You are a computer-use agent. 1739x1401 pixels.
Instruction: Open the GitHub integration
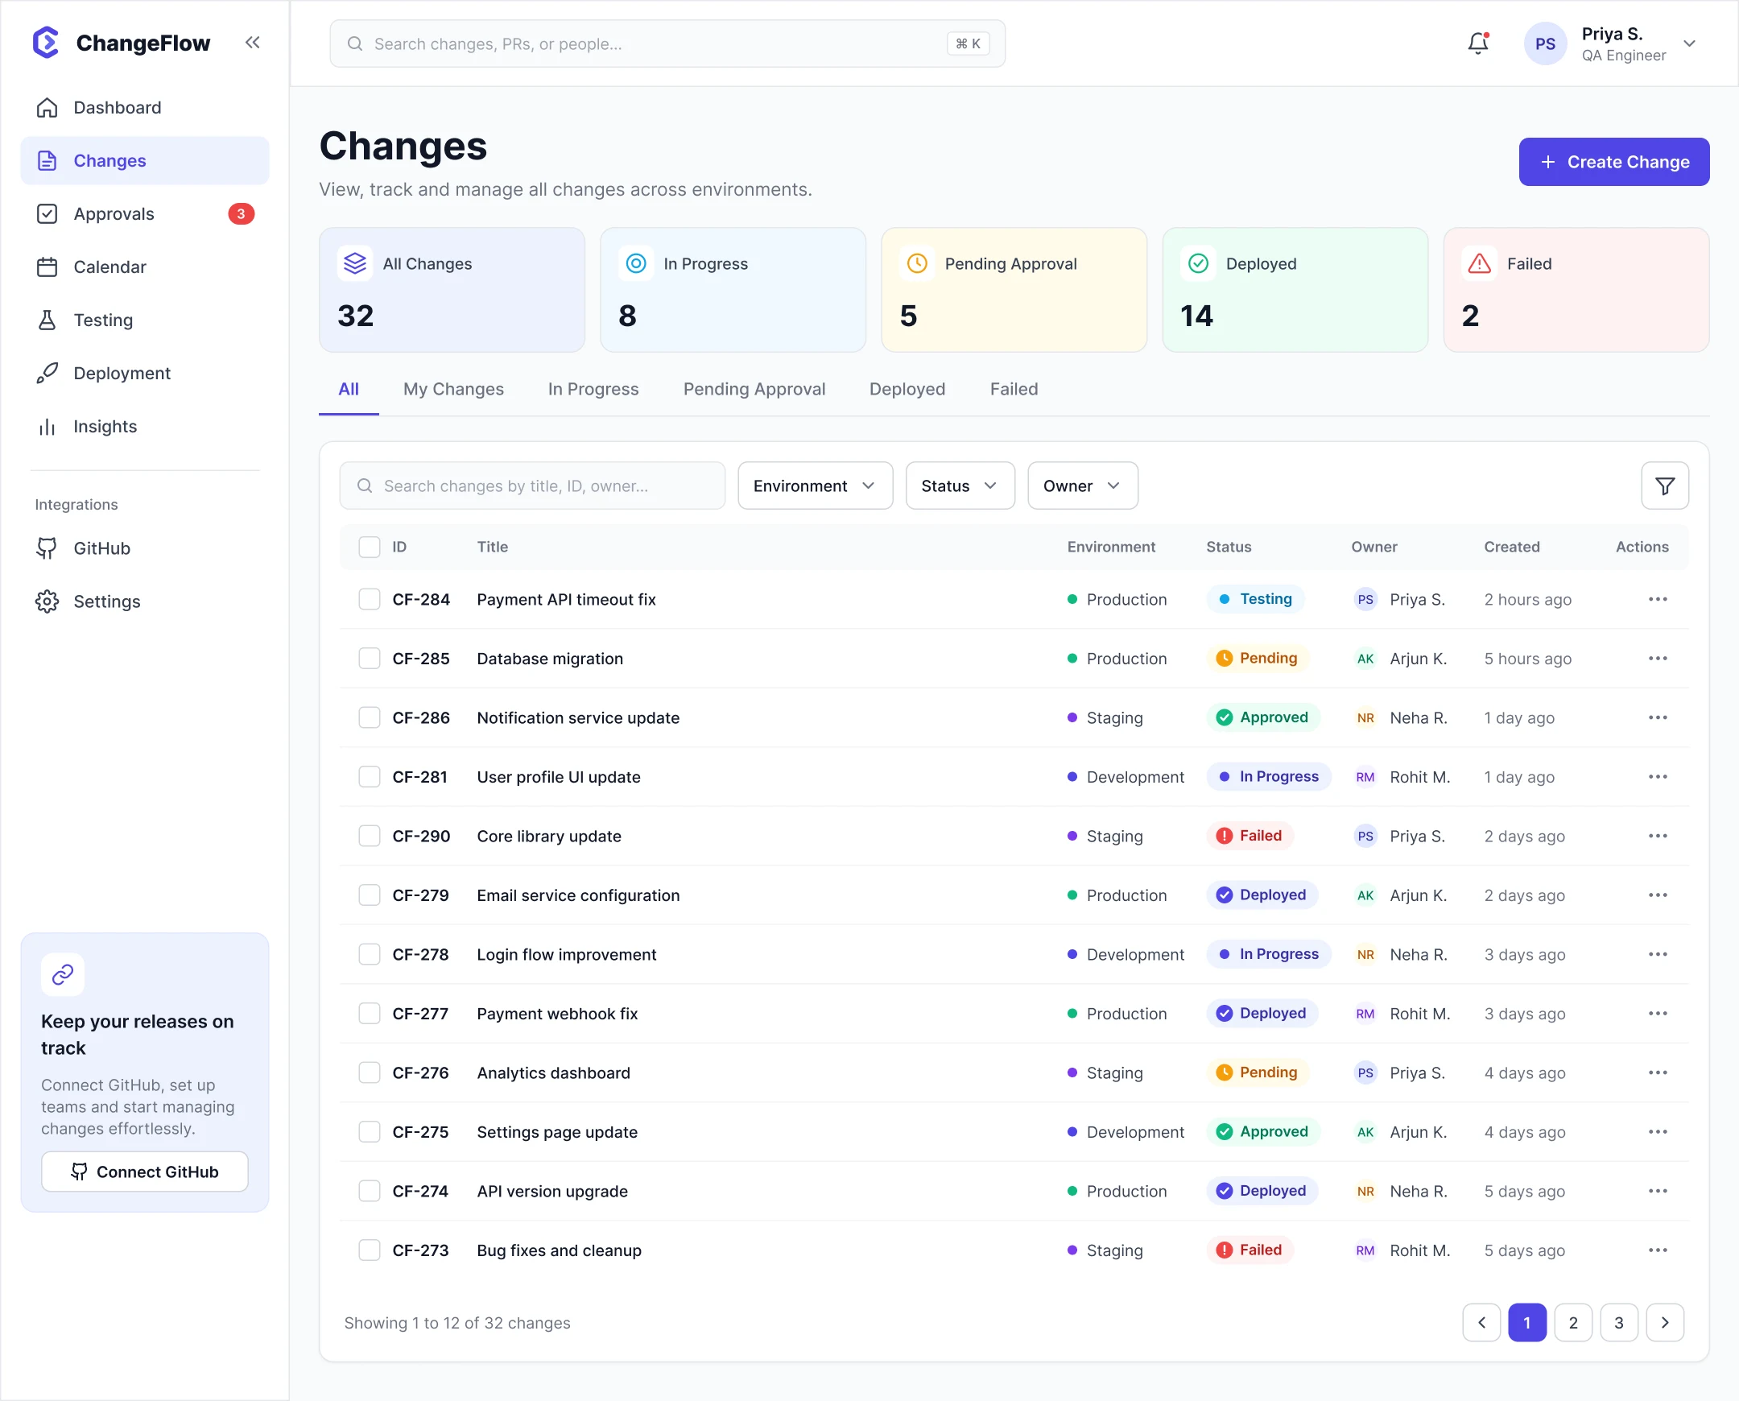click(x=144, y=549)
